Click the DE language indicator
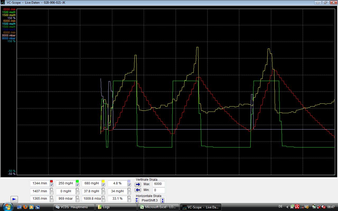338x211 pixels. pyautogui.click(x=280, y=207)
